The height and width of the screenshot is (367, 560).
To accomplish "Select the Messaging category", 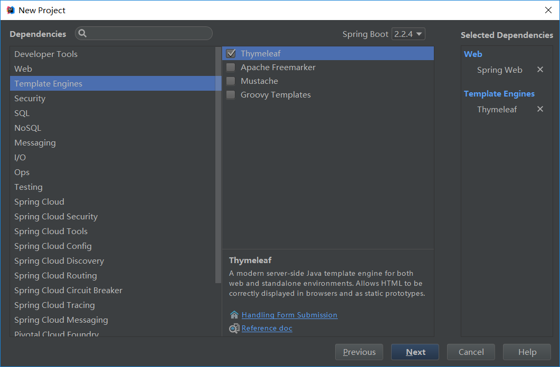I will 113,143.
